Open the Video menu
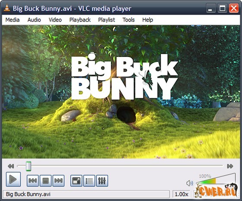 click(55, 20)
